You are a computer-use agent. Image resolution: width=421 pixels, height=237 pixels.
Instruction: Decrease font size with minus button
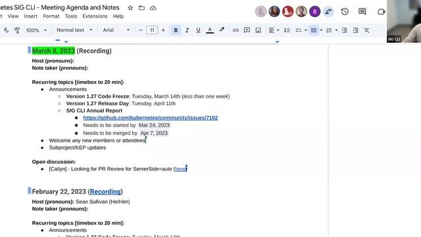coord(140,30)
